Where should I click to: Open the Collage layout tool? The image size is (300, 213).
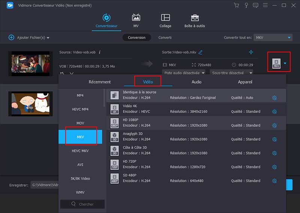click(x=165, y=18)
